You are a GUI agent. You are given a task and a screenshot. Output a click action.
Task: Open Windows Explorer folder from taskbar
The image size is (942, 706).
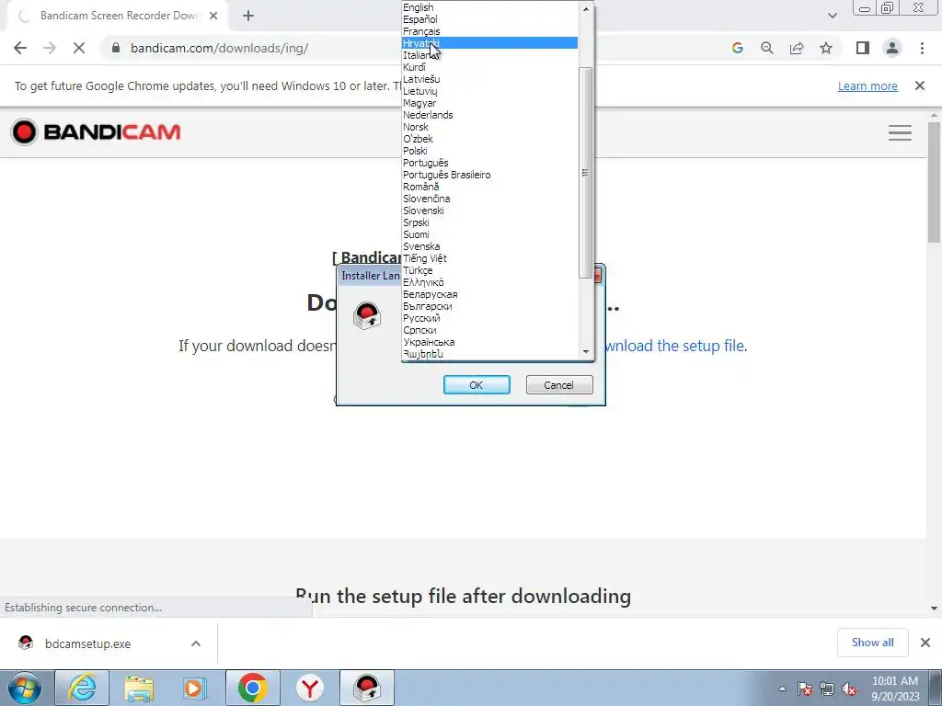[139, 688]
